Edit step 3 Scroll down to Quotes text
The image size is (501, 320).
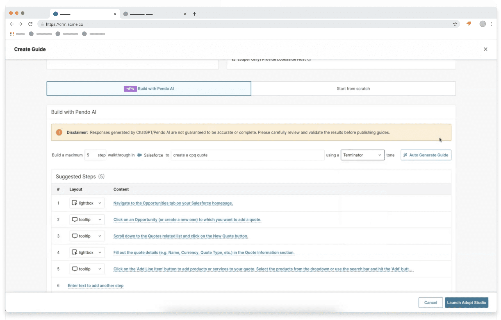click(181, 236)
